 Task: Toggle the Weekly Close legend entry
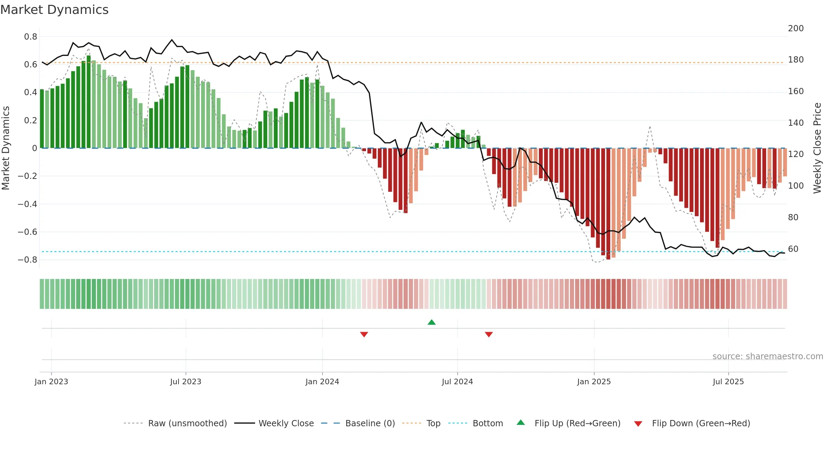click(x=274, y=423)
